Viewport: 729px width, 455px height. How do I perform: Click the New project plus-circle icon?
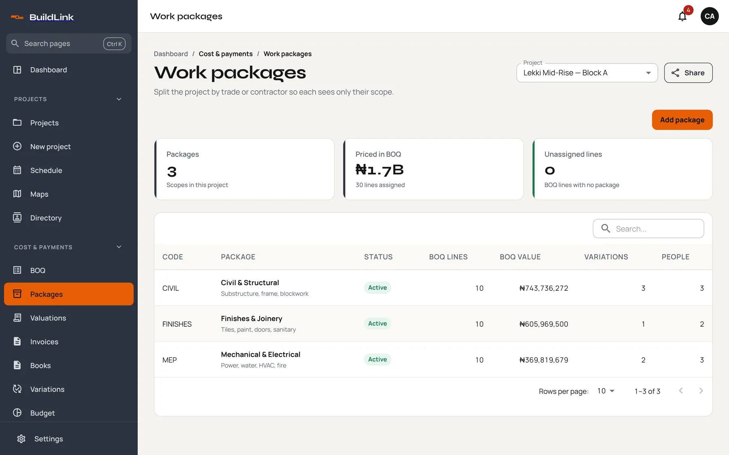17,146
